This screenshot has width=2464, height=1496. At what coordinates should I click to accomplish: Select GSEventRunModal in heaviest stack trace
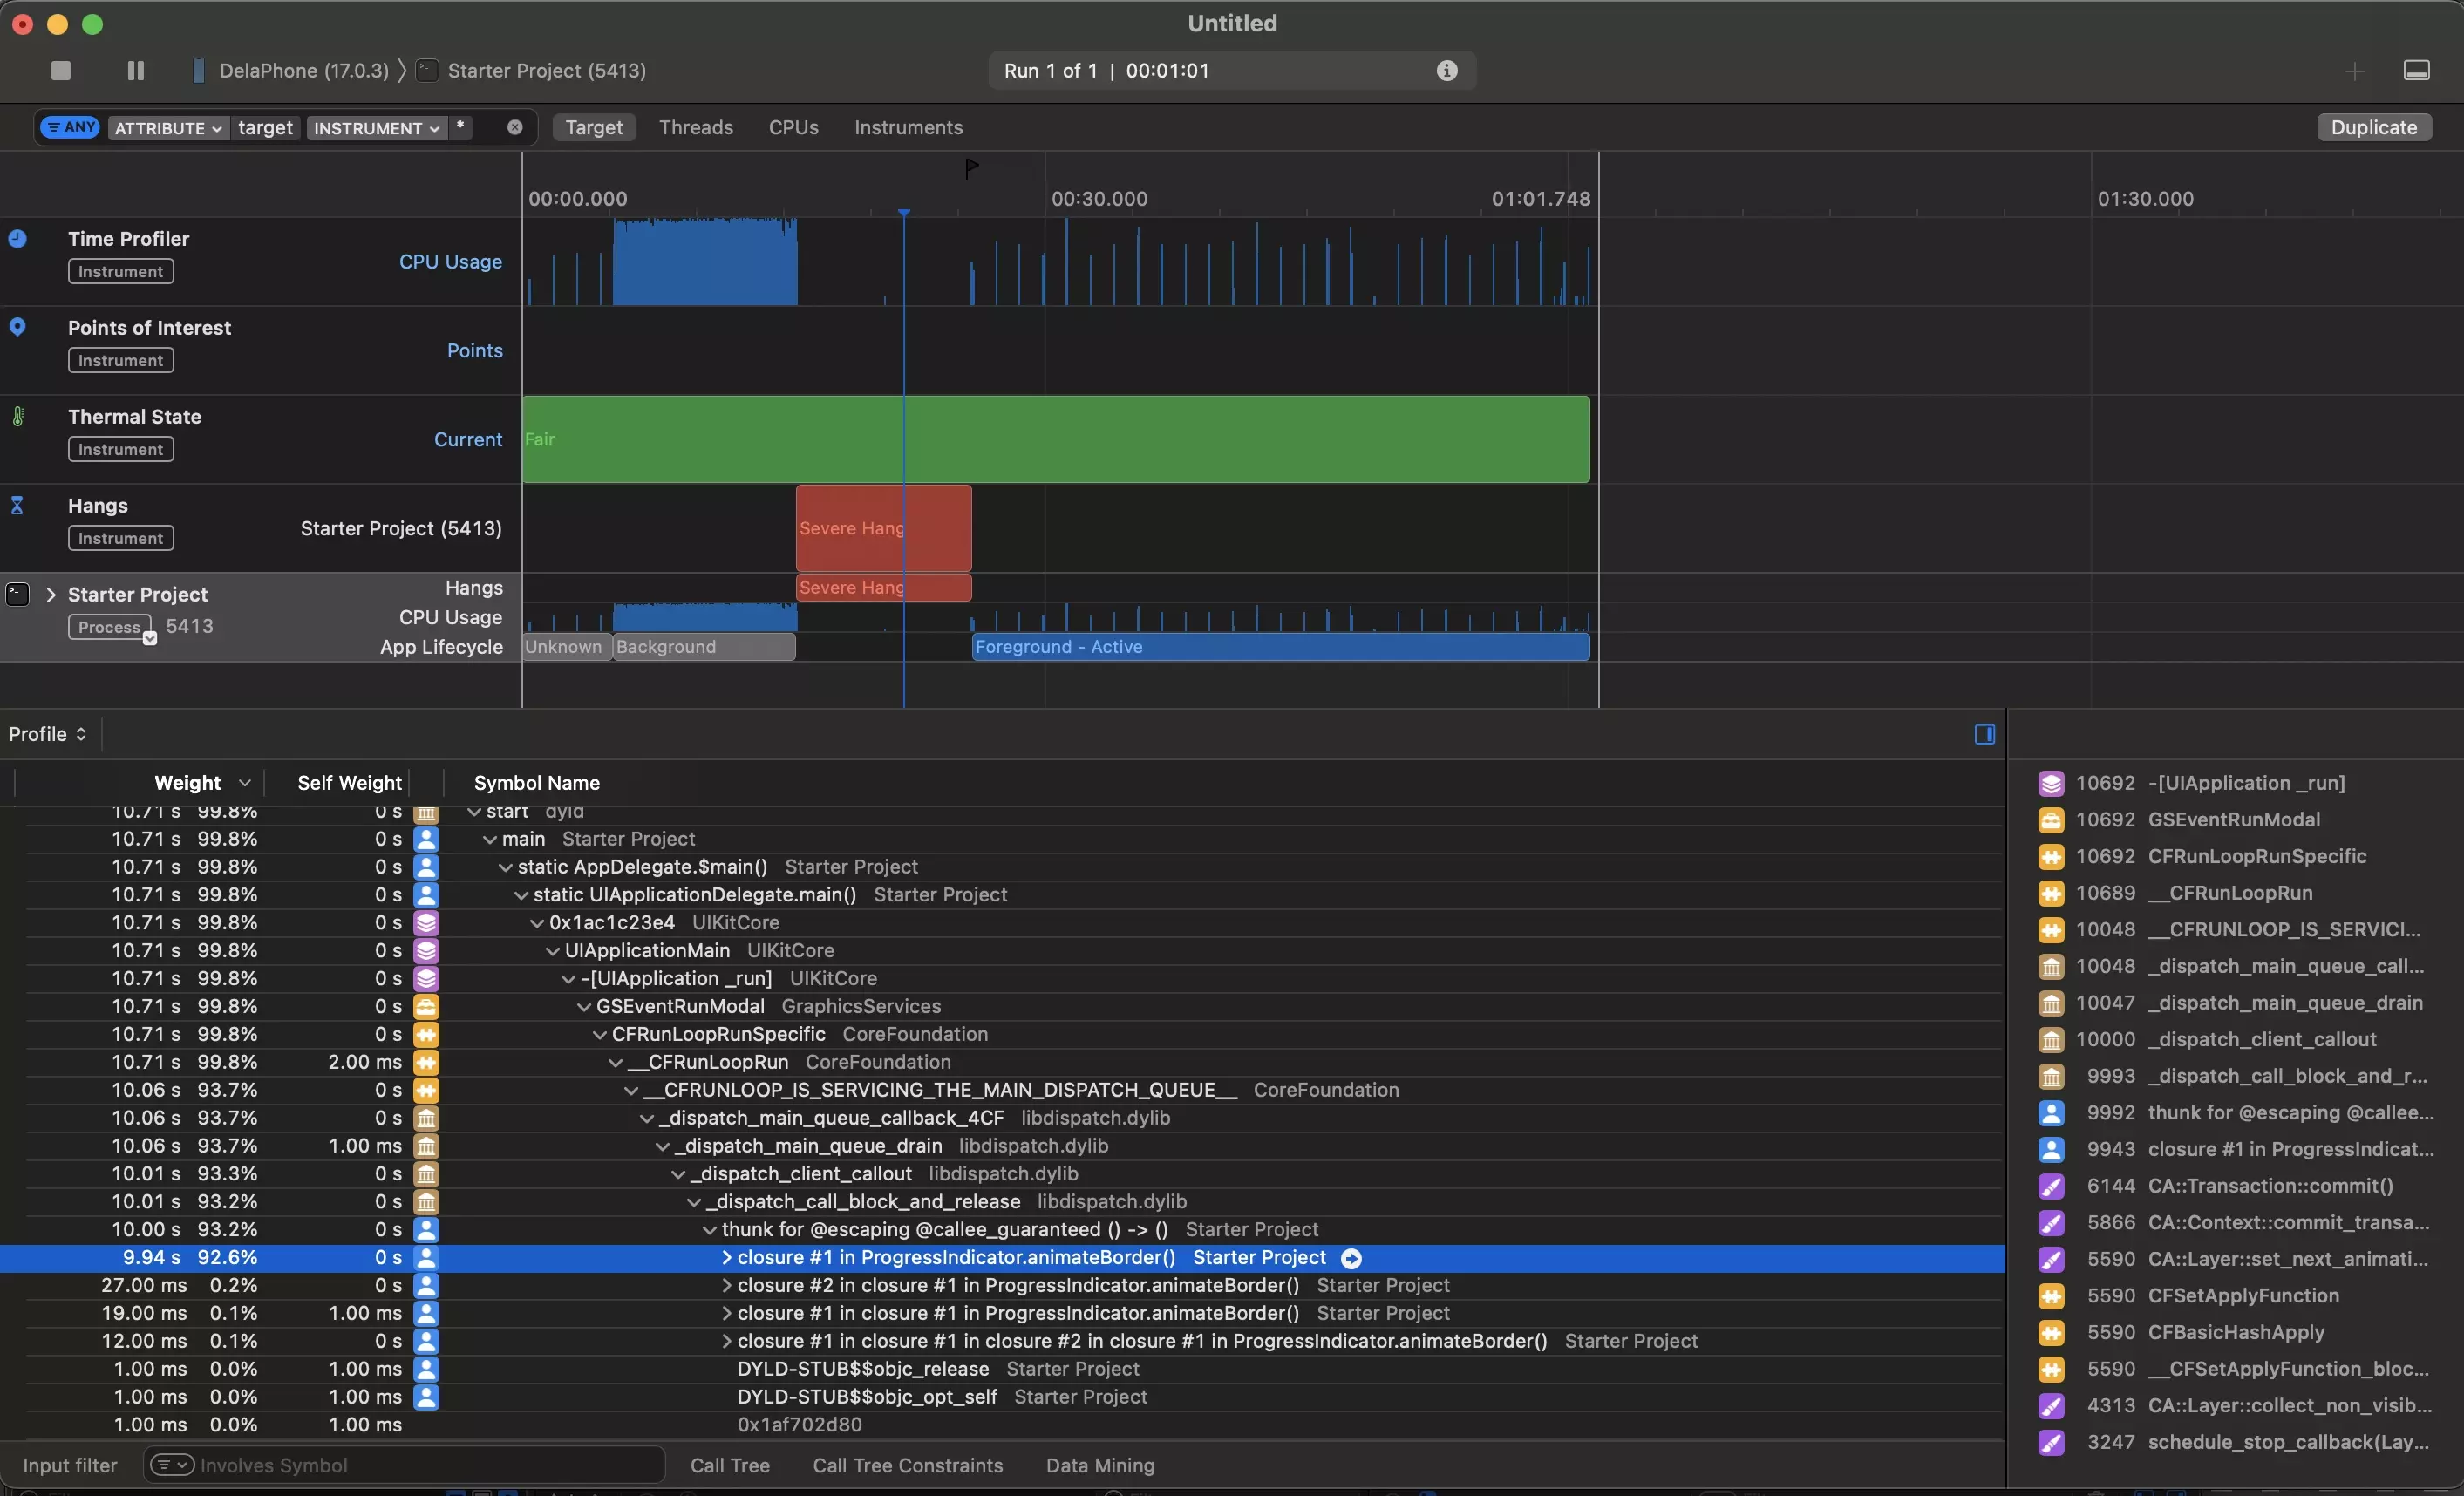pyautogui.click(x=2235, y=820)
